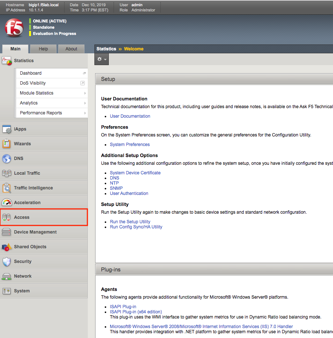Open the System Preferences link
This screenshot has width=333, height=338.
(x=130, y=145)
